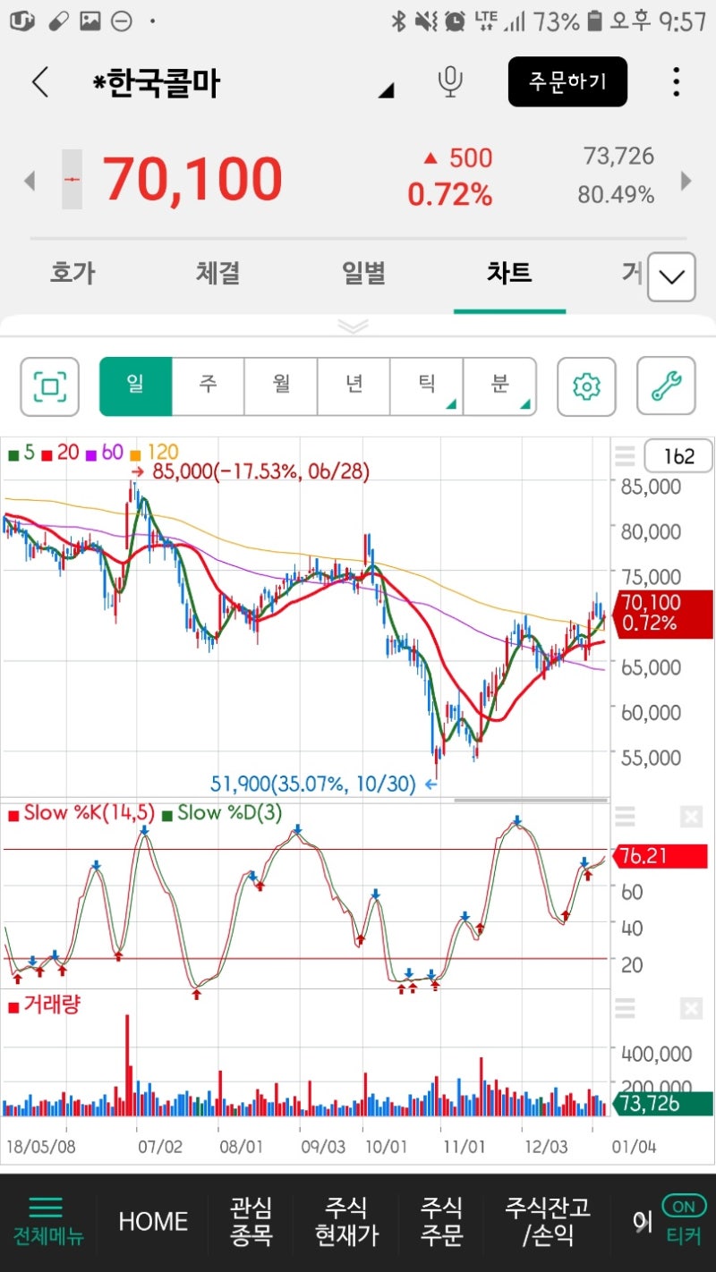Tap the 80.49% volume ratio
This screenshot has width=716, height=1272.
(x=616, y=195)
